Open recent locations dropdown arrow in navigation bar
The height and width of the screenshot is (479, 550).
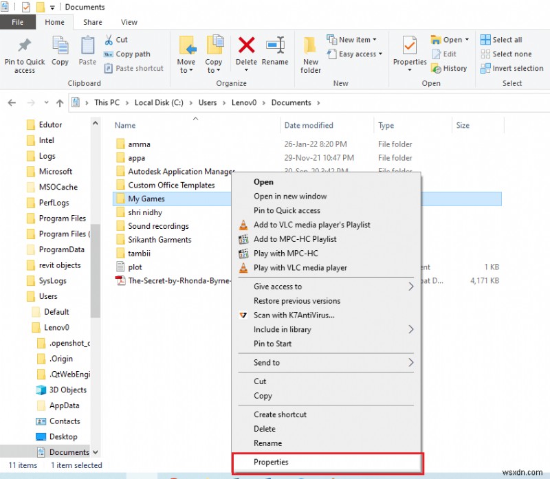[46, 103]
